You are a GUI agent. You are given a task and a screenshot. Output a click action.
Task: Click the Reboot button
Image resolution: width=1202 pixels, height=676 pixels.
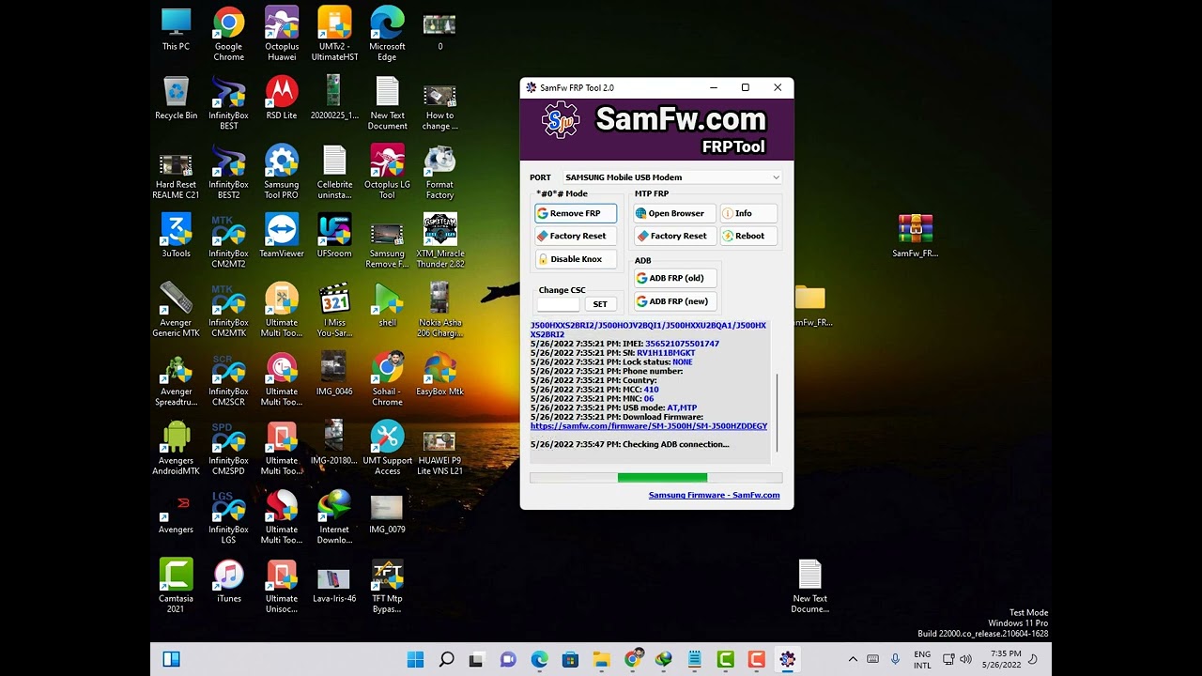point(749,236)
